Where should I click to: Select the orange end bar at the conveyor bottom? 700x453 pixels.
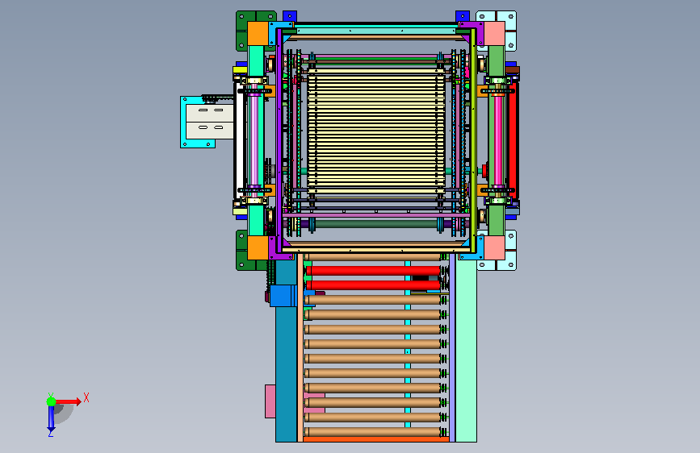point(376,439)
